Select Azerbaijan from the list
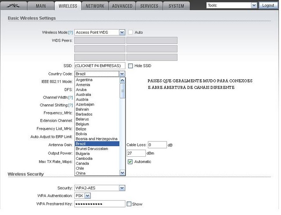 [97, 104]
